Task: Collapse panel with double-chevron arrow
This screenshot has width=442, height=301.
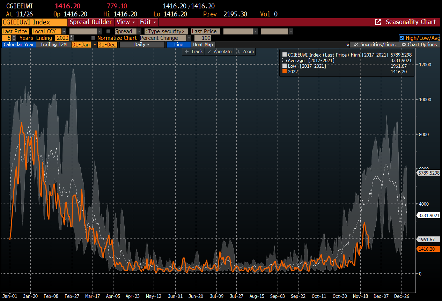Action: 348,45
